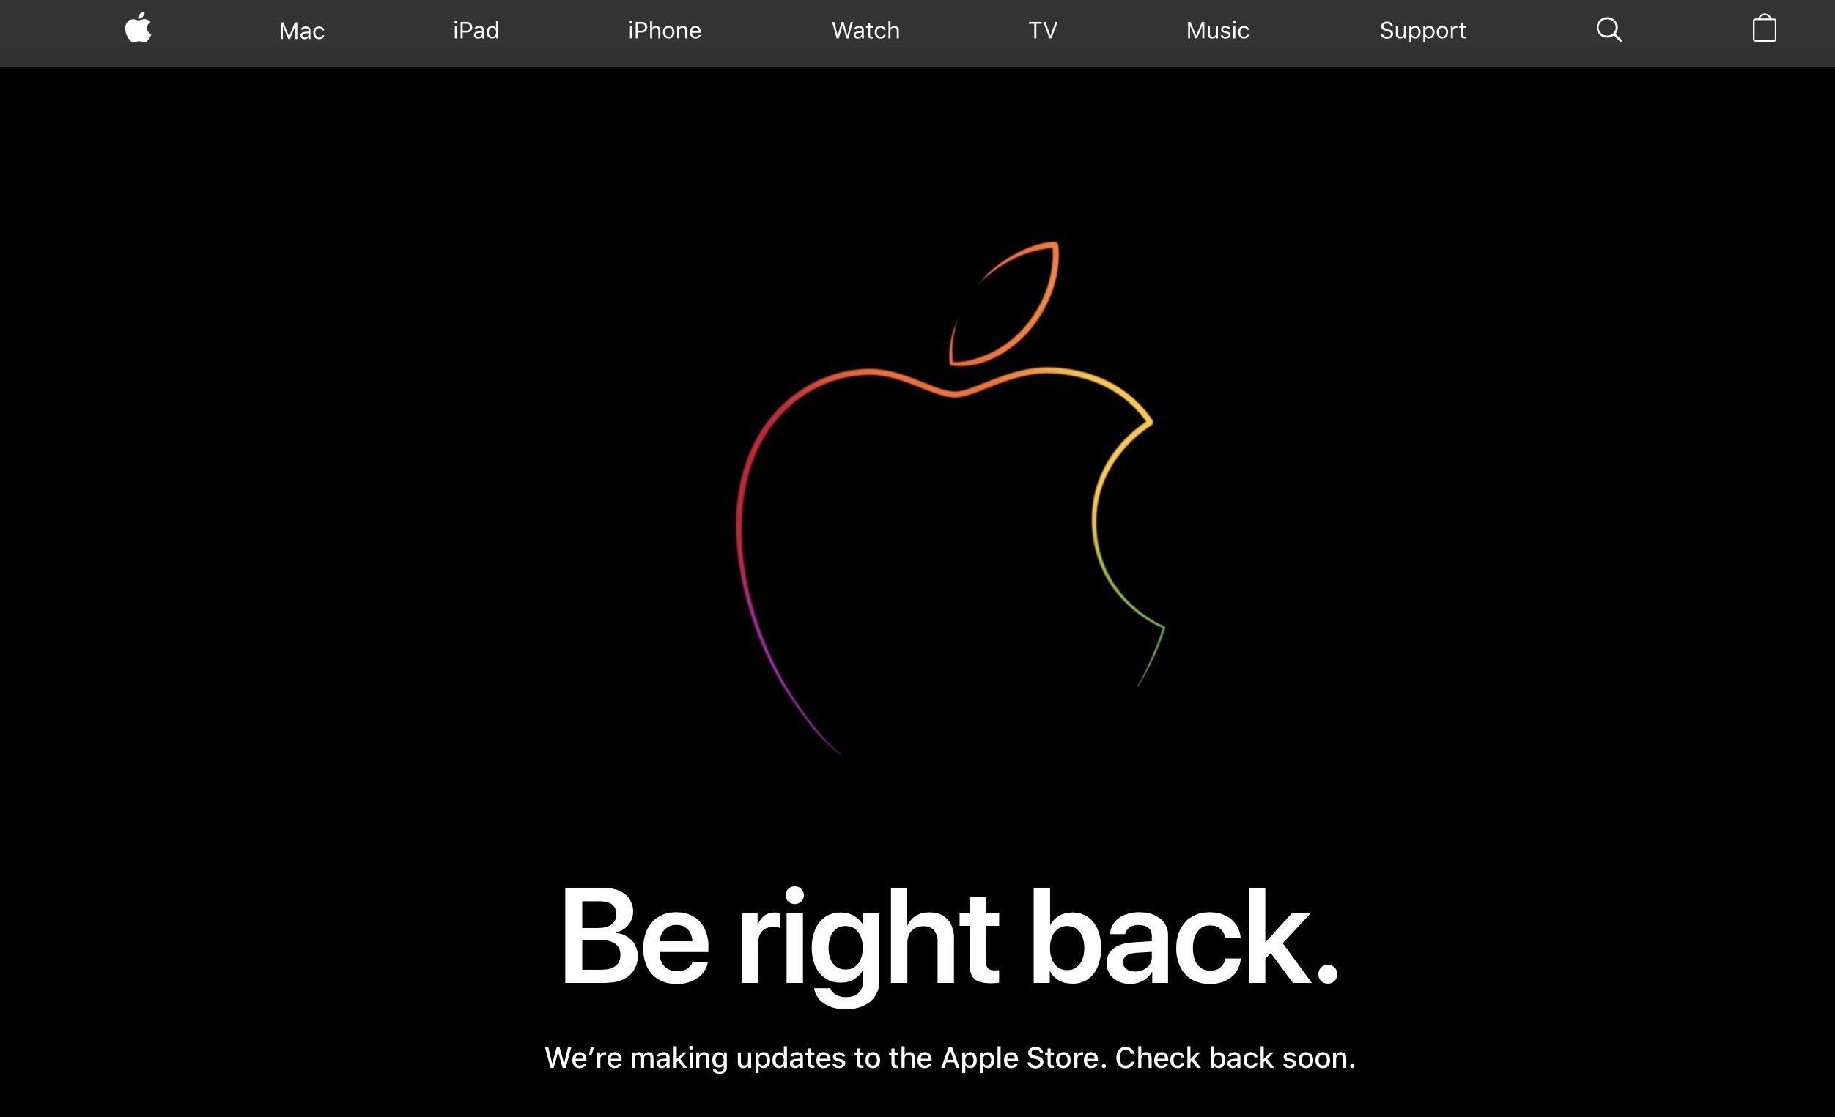Click the search magnifier toolbar icon

tap(1606, 29)
